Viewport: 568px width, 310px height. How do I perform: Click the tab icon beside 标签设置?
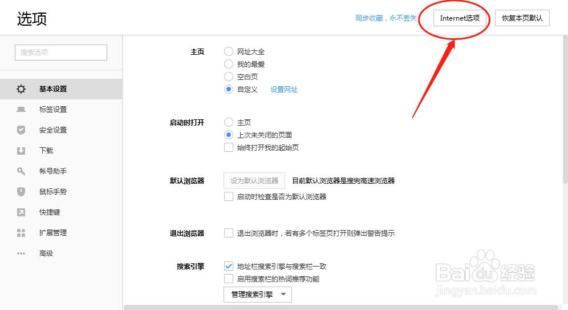[x=21, y=110]
